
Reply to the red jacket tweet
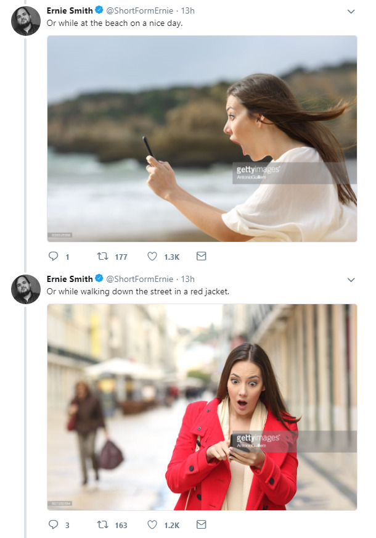[x=53, y=525]
